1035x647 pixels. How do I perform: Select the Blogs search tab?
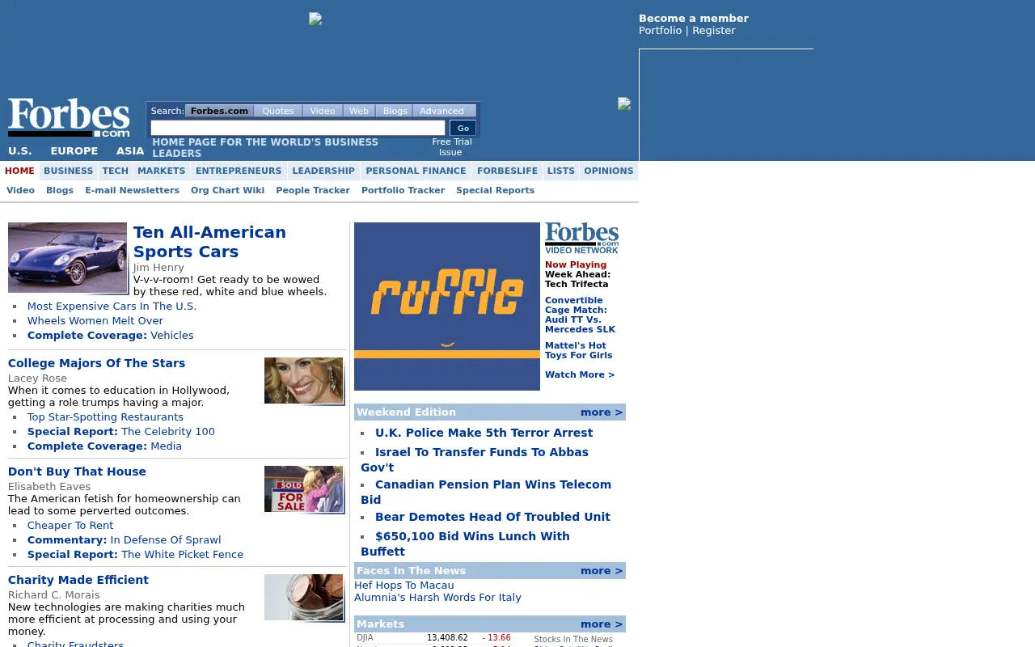[395, 111]
